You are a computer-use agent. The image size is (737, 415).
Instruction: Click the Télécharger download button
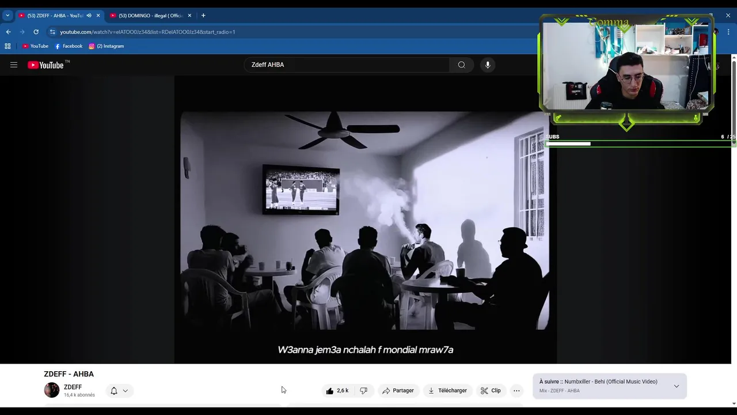[x=447, y=391]
